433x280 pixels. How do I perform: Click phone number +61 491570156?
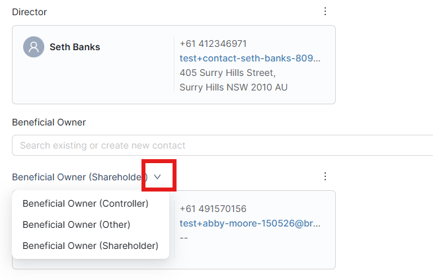pos(213,209)
